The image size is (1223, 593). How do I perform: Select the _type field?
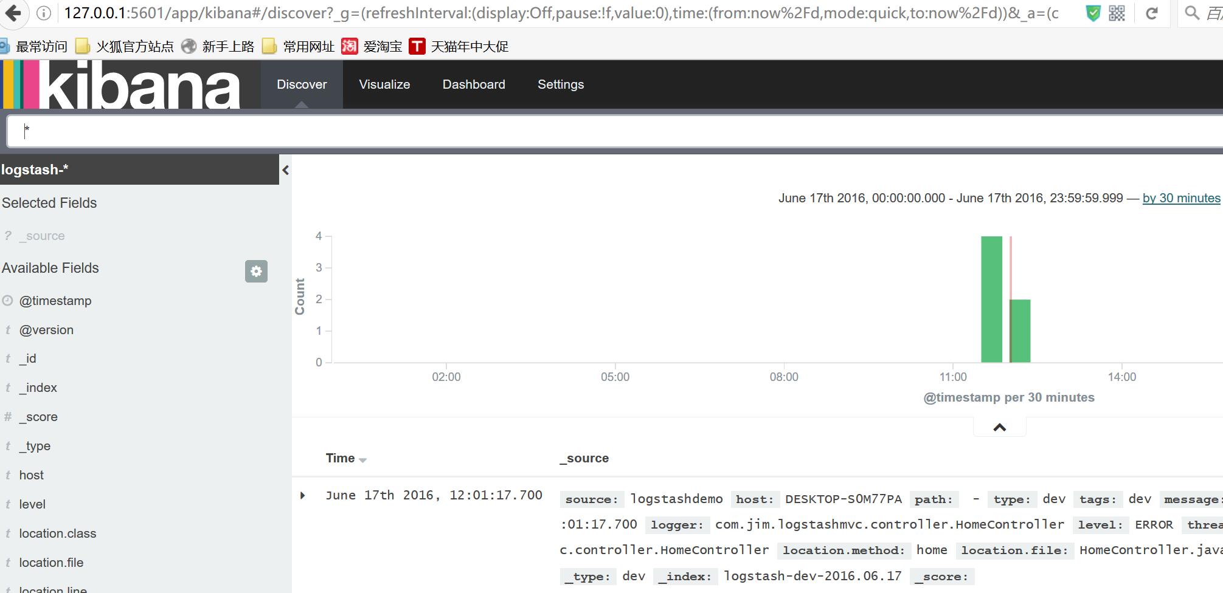(x=35, y=446)
